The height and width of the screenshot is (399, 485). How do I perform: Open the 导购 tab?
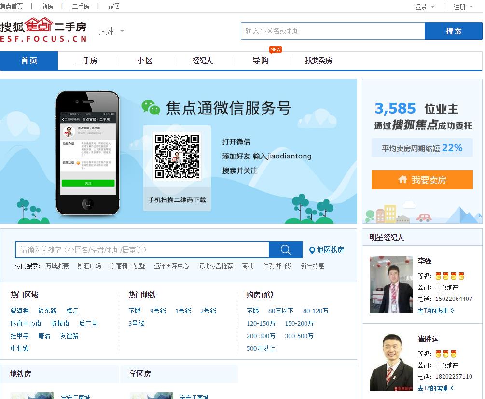[261, 61]
